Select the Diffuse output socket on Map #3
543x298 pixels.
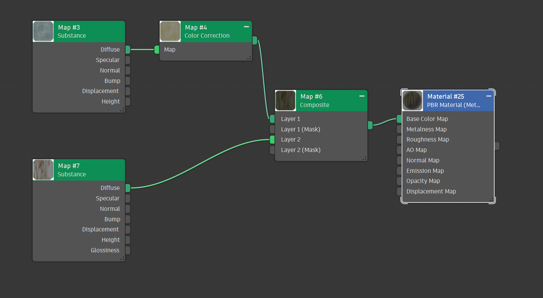(127, 49)
